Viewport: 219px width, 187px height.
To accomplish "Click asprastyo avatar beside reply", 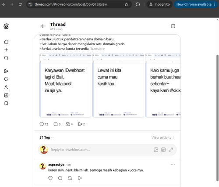I will click(43, 166).
